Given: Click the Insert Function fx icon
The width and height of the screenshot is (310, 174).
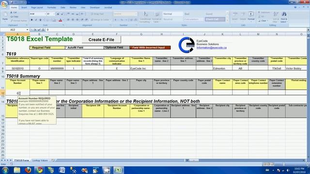Looking at the screenshot, I should pyautogui.click(x=43, y=30).
